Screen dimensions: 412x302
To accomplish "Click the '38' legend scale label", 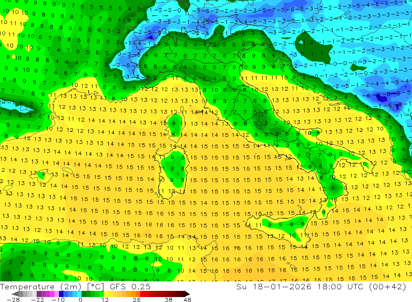I will 169,300.
